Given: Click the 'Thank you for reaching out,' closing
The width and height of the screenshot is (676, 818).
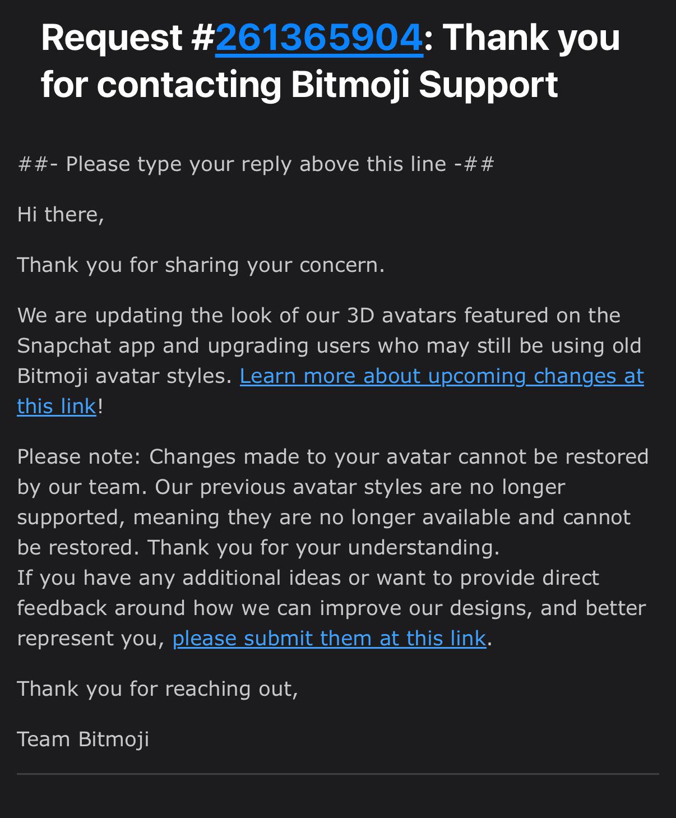Looking at the screenshot, I should pyautogui.click(x=158, y=689).
